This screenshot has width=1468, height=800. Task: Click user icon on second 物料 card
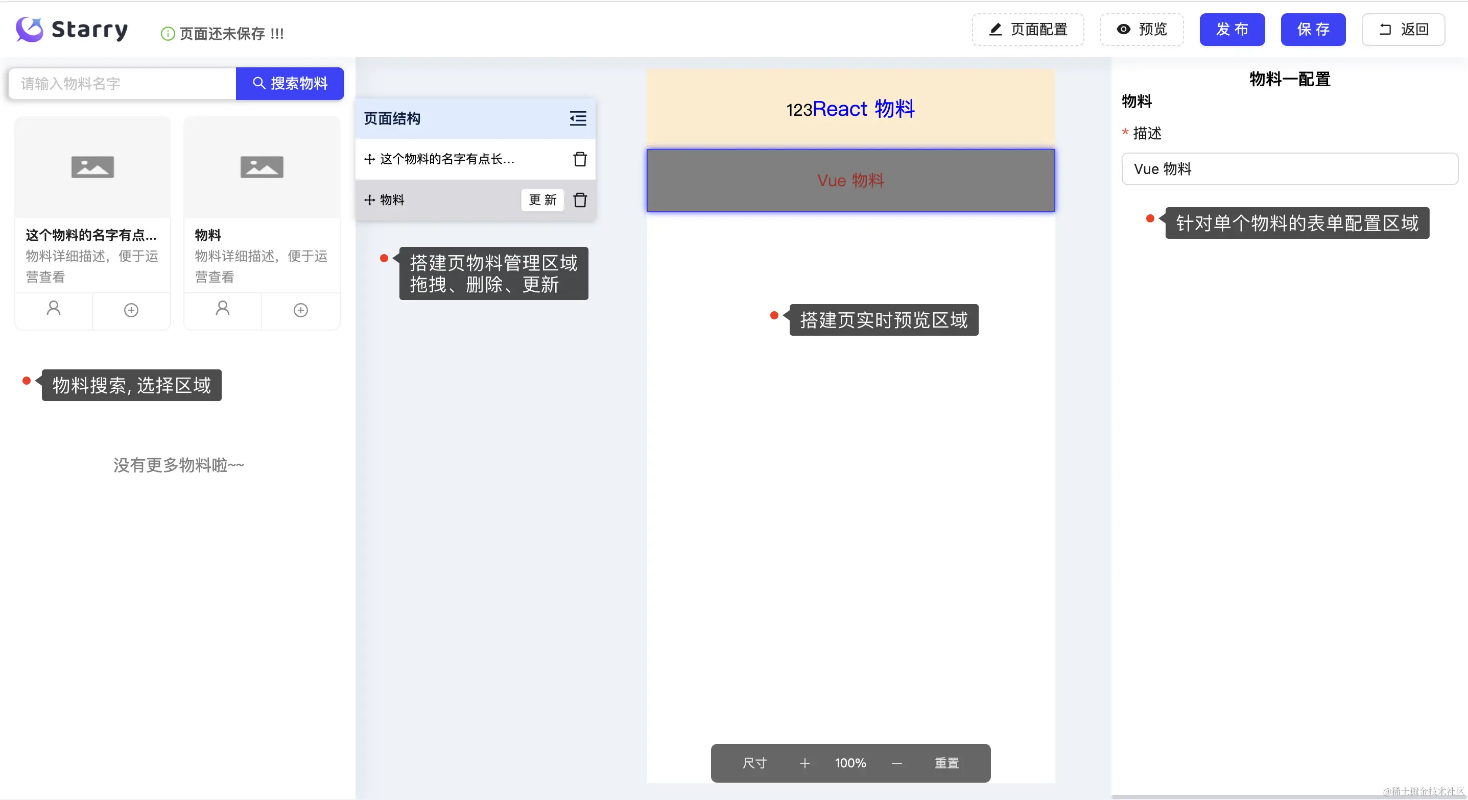pos(222,309)
